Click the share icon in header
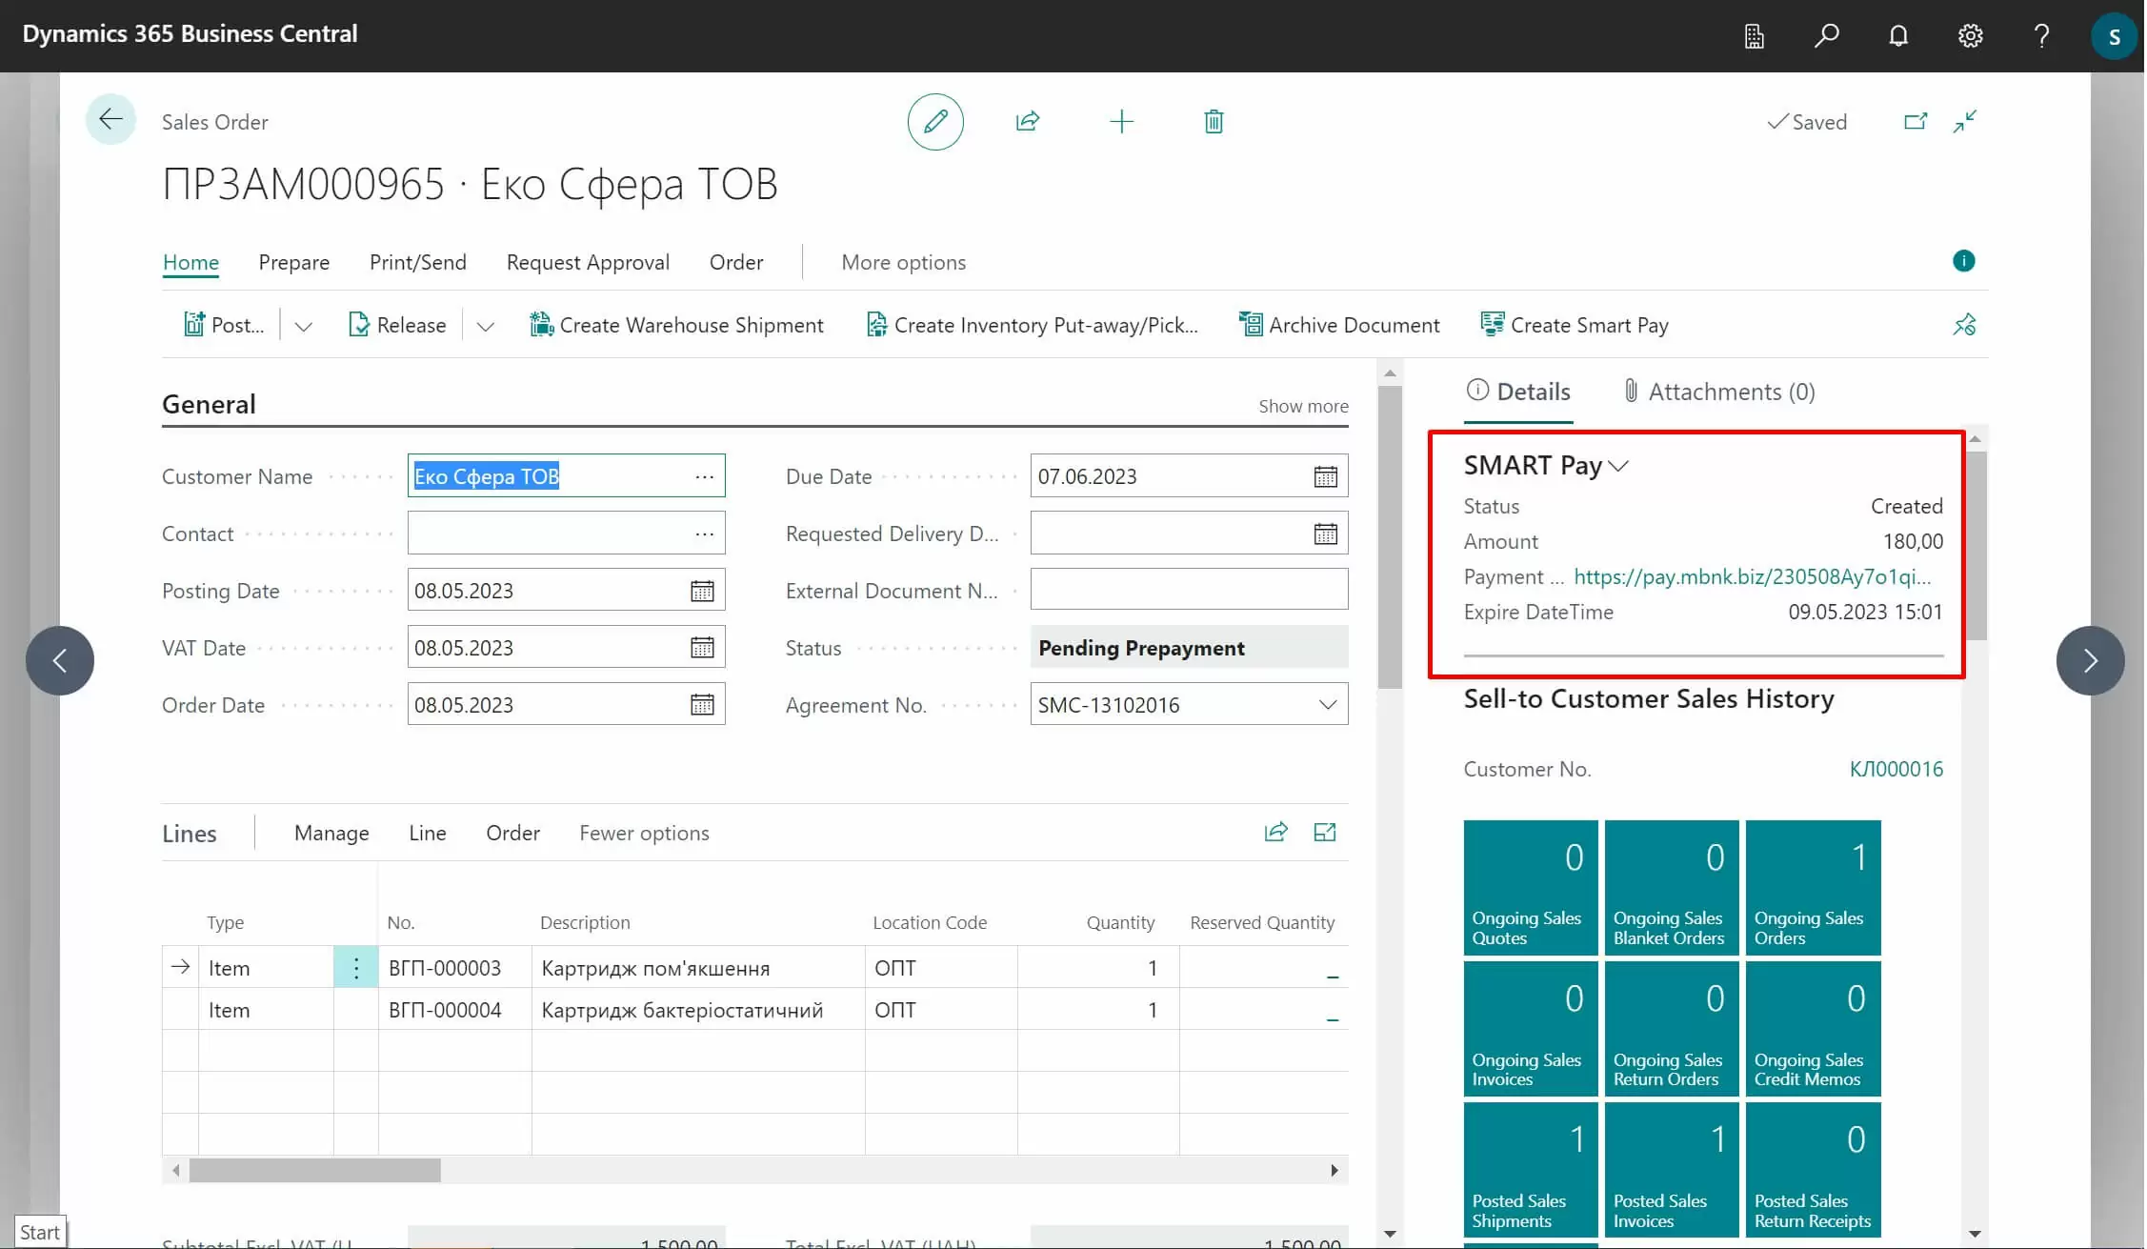This screenshot has height=1249, width=2147. [1027, 122]
